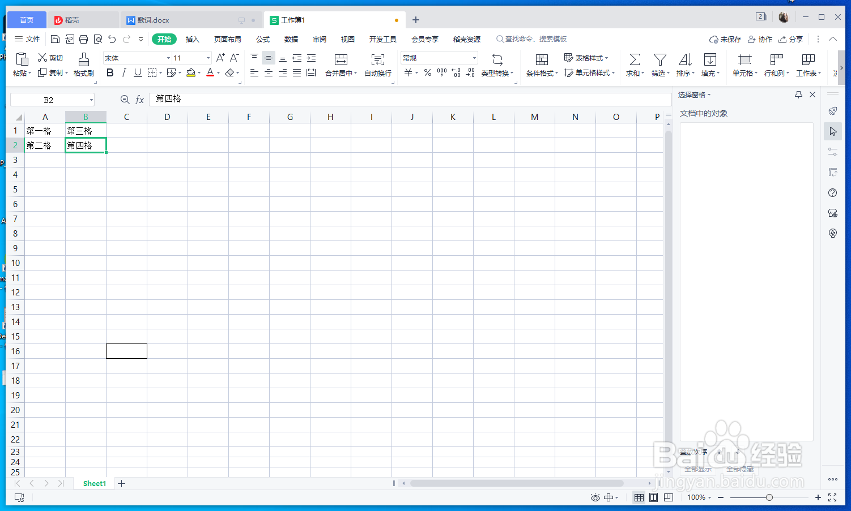Click the Filter (筛选) funnel icon
Viewport: 851px width, 511px height.
pyautogui.click(x=660, y=59)
